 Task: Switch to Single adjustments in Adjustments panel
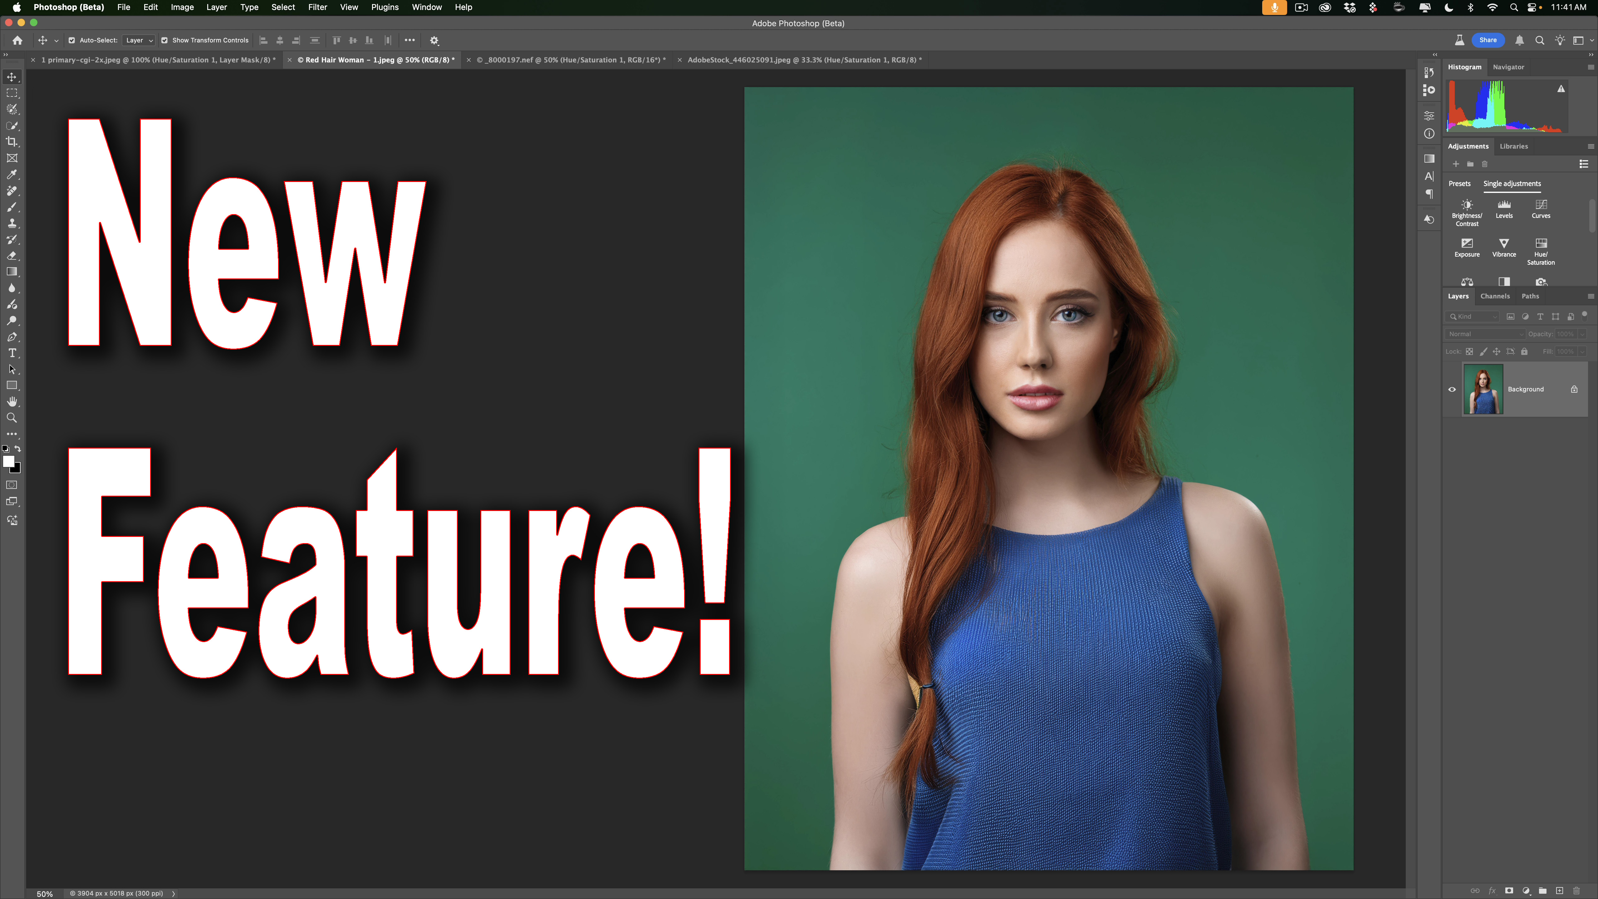[x=1512, y=184]
